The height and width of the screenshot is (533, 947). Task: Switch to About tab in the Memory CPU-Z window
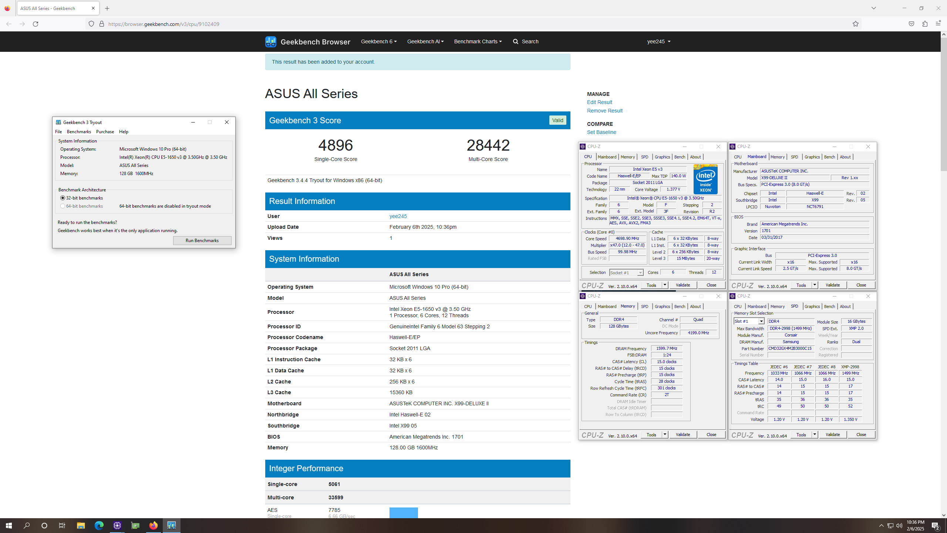point(695,306)
